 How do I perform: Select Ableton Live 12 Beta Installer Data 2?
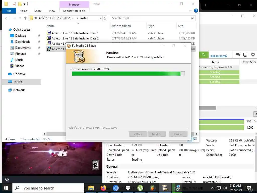[x=75, y=38]
